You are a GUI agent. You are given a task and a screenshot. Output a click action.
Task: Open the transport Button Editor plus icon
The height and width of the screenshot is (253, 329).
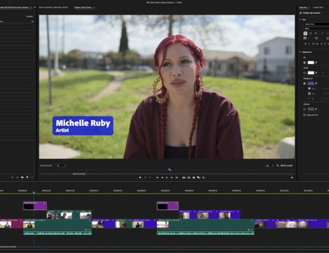(x=292, y=178)
